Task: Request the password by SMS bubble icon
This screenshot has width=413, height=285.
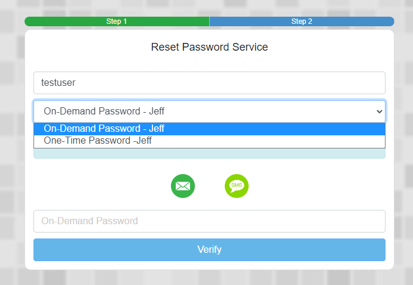Action: pyautogui.click(x=236, y=186)
